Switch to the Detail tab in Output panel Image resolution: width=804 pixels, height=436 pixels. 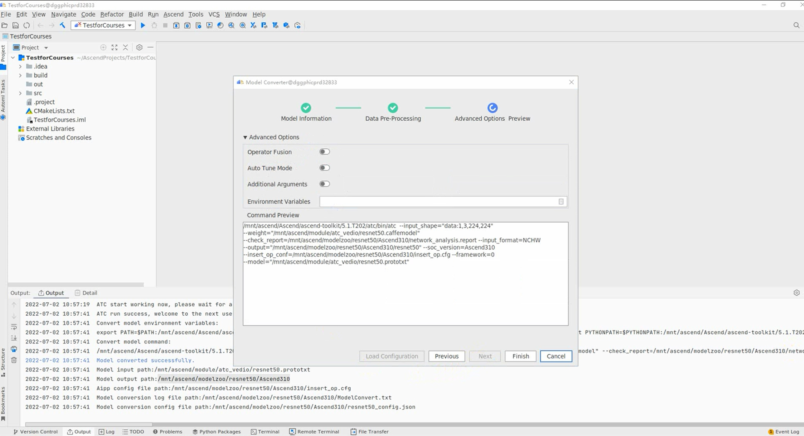coord(86,293)
